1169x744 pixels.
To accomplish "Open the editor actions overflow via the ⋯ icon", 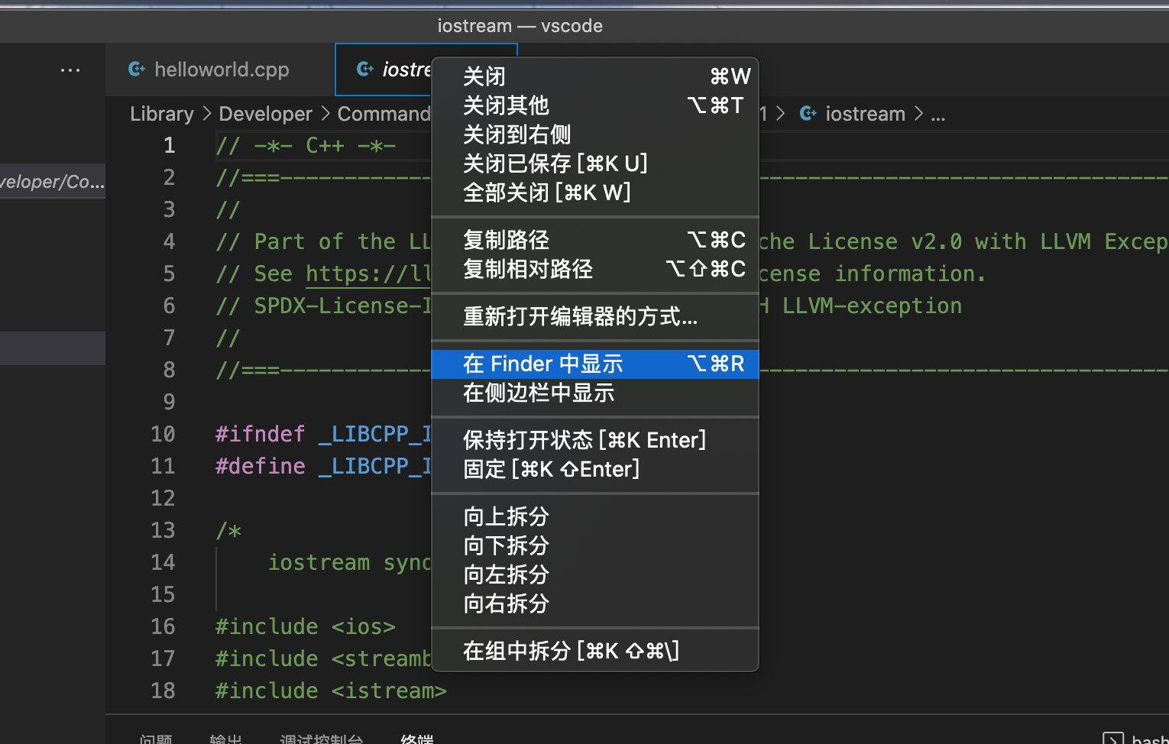I will 70,70.
